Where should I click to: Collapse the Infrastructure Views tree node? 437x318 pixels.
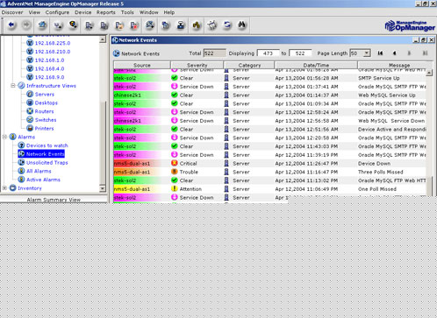tap(13, 86)
